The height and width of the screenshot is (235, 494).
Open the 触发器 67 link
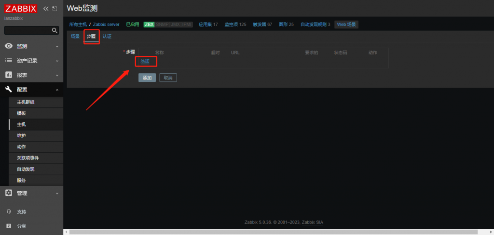(262, 24)
